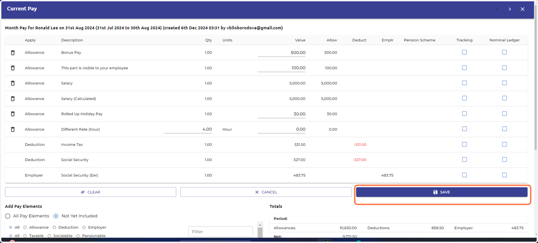Edit the 100.00 value field
538x243 pixels.
point(282,68)
